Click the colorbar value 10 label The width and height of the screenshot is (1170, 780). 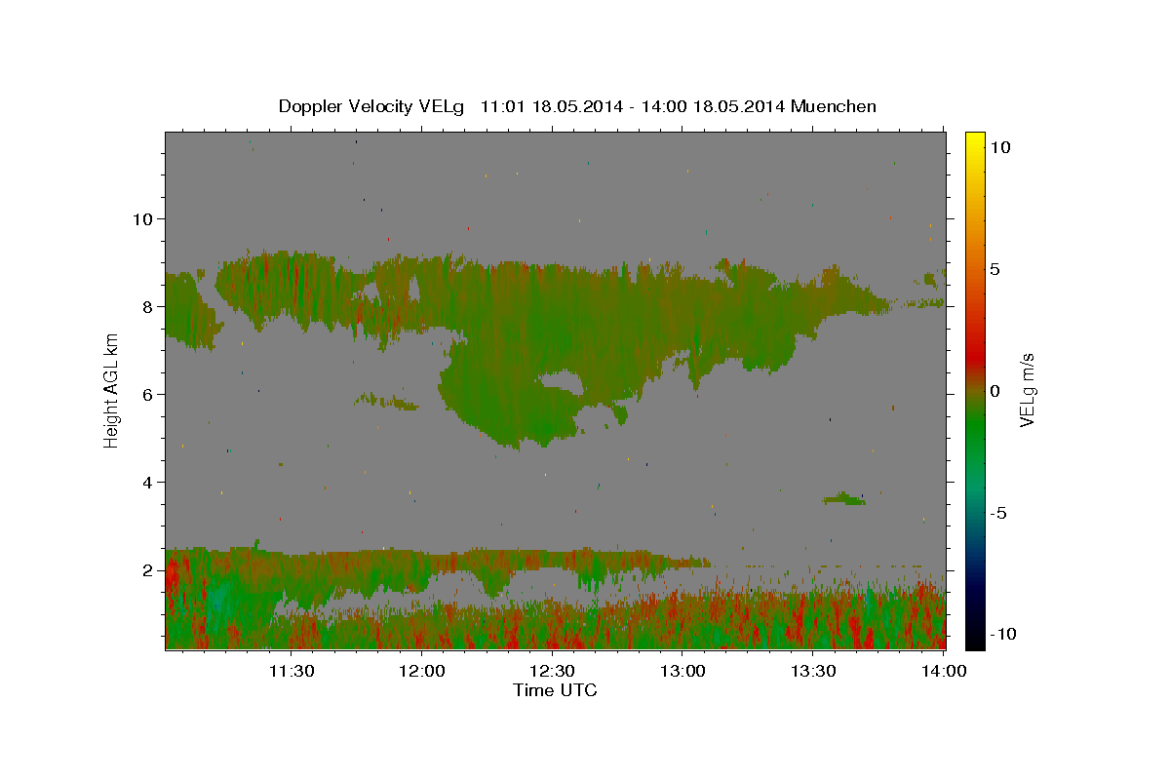[x=999, y=146]
